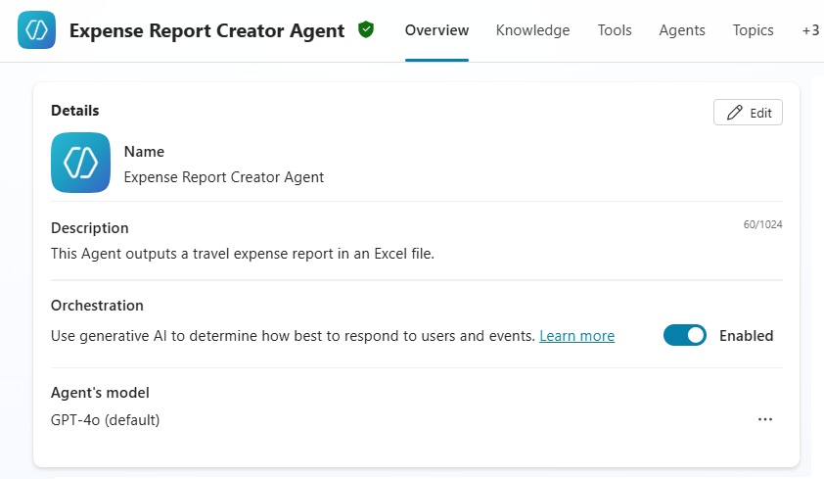Expand the +3 overflow tabs menu
The height and width of the screenshot is (479, 824).
pos(809,30)
